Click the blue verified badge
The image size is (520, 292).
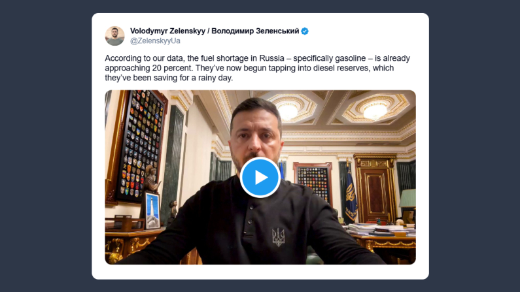tap(305, 31)
